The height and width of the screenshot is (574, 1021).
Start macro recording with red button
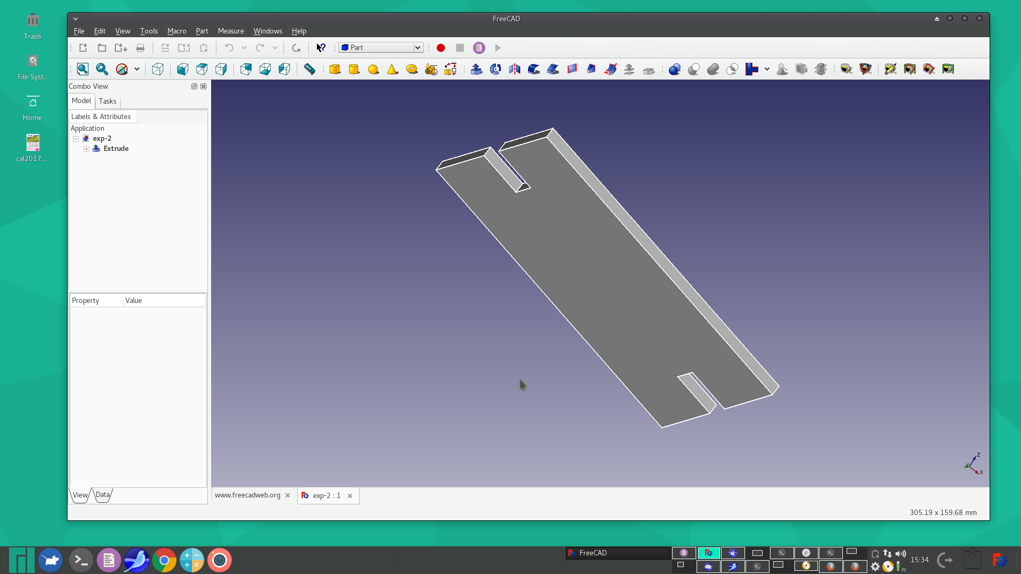coord(441,48)
